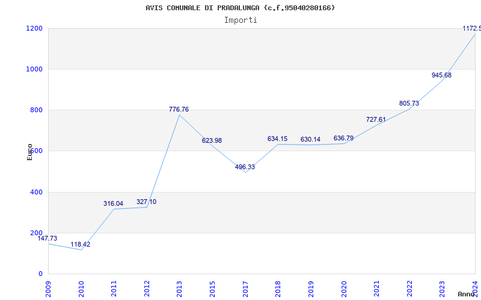Click the 2020 year tick label

pyautogui.click(x=343, y=286)
